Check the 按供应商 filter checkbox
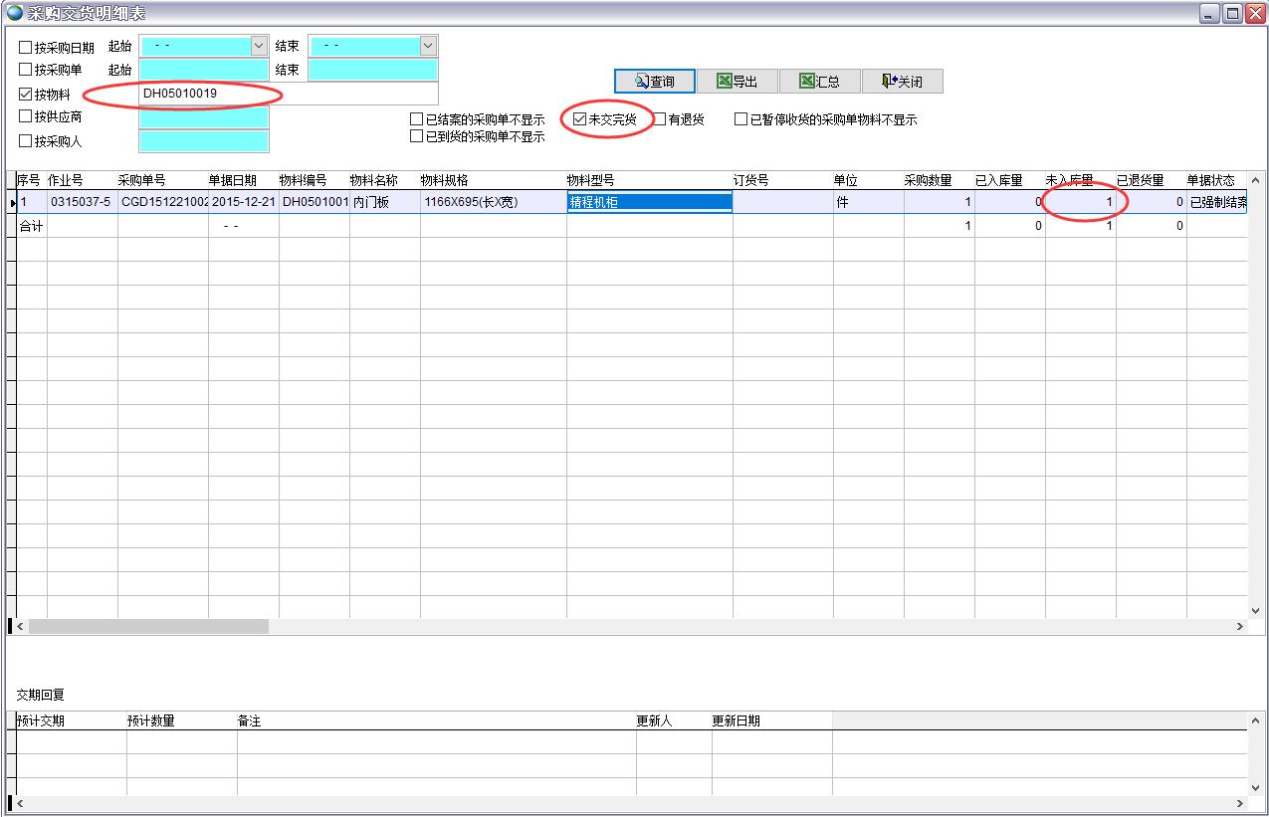This screenshot has height=817, width=1269. (26, 116)
